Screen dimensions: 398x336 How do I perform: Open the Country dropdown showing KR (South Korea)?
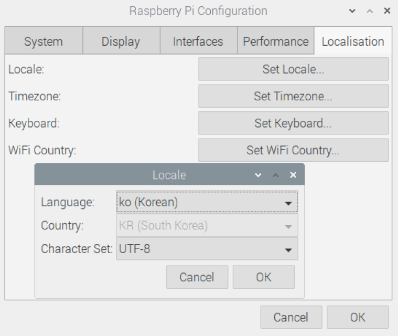click(x=207, y=225)
